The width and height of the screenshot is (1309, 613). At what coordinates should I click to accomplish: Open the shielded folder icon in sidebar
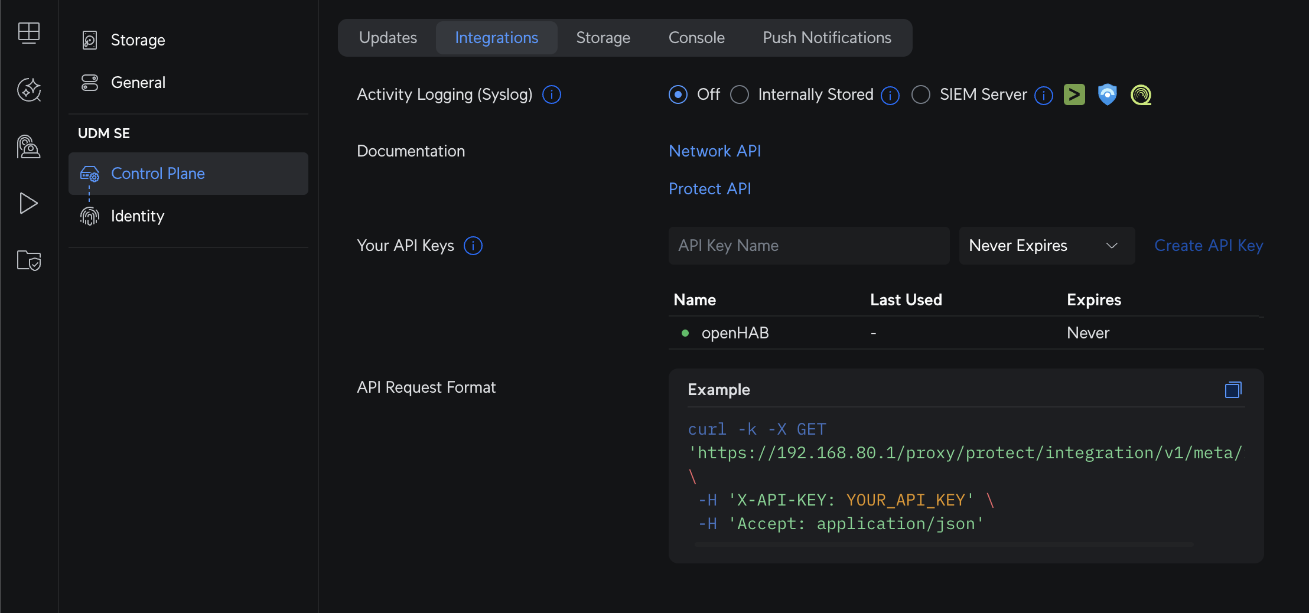[29, 260]
